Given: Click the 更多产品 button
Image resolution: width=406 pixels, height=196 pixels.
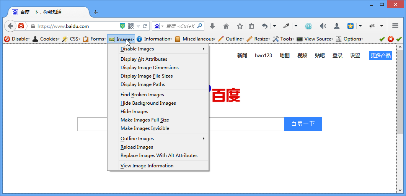Looking at the screenshot, I should click(x=381, y=55).
